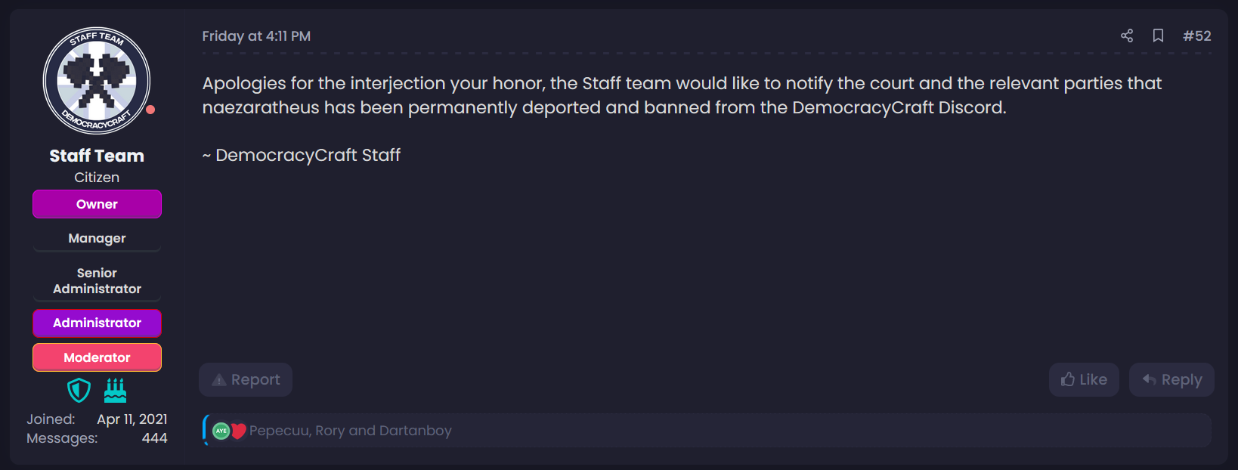Open list of users who reacted
The width and height of the screenshot is (1238, 470).
pos(350,431)
